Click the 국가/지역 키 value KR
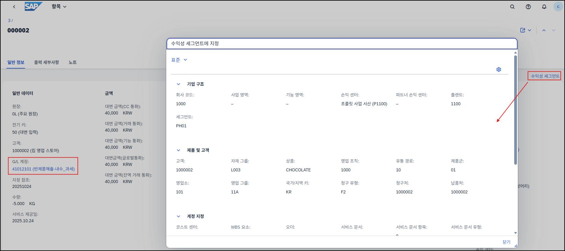 tap(289, 192)
